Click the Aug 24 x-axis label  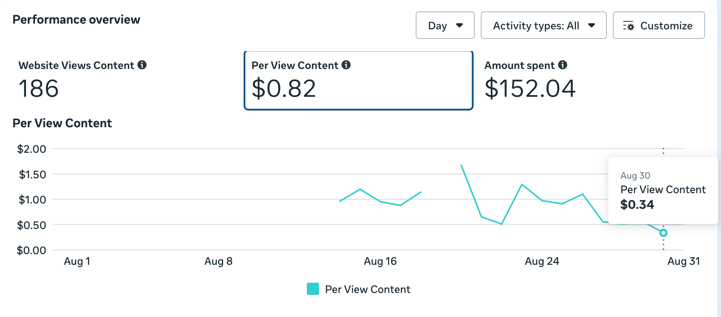(542, 261)
